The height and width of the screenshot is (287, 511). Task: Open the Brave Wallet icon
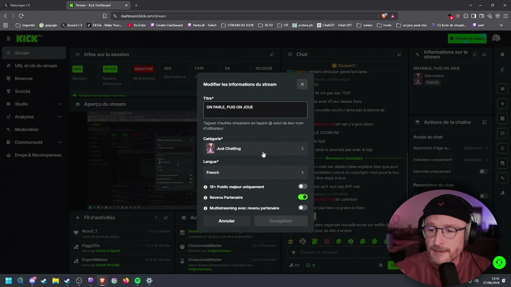point(481,16)
